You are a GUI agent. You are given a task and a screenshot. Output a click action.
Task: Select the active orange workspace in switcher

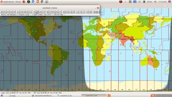click(x=153, y=96)
